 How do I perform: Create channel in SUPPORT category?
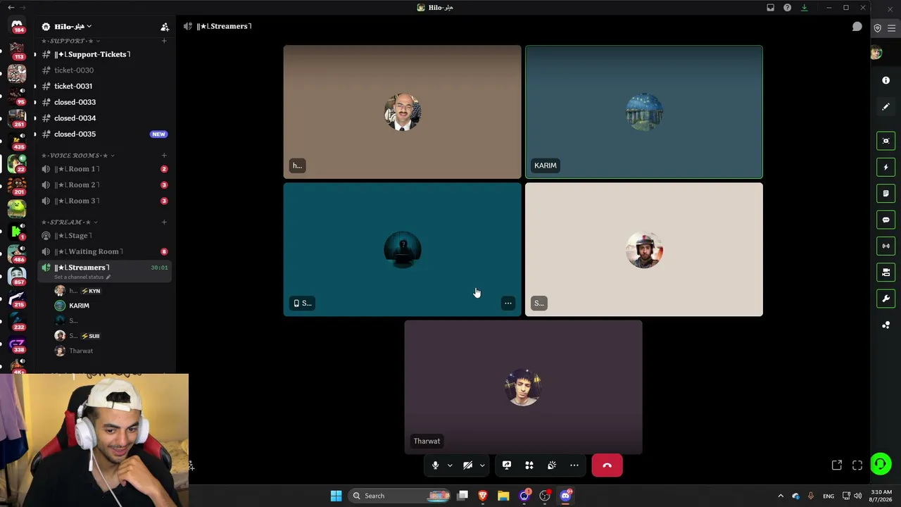pyautogui.click(x=164, y=41)
